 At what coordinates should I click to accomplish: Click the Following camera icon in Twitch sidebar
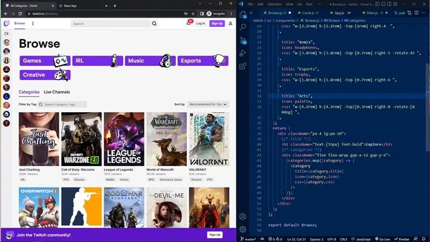7,34
